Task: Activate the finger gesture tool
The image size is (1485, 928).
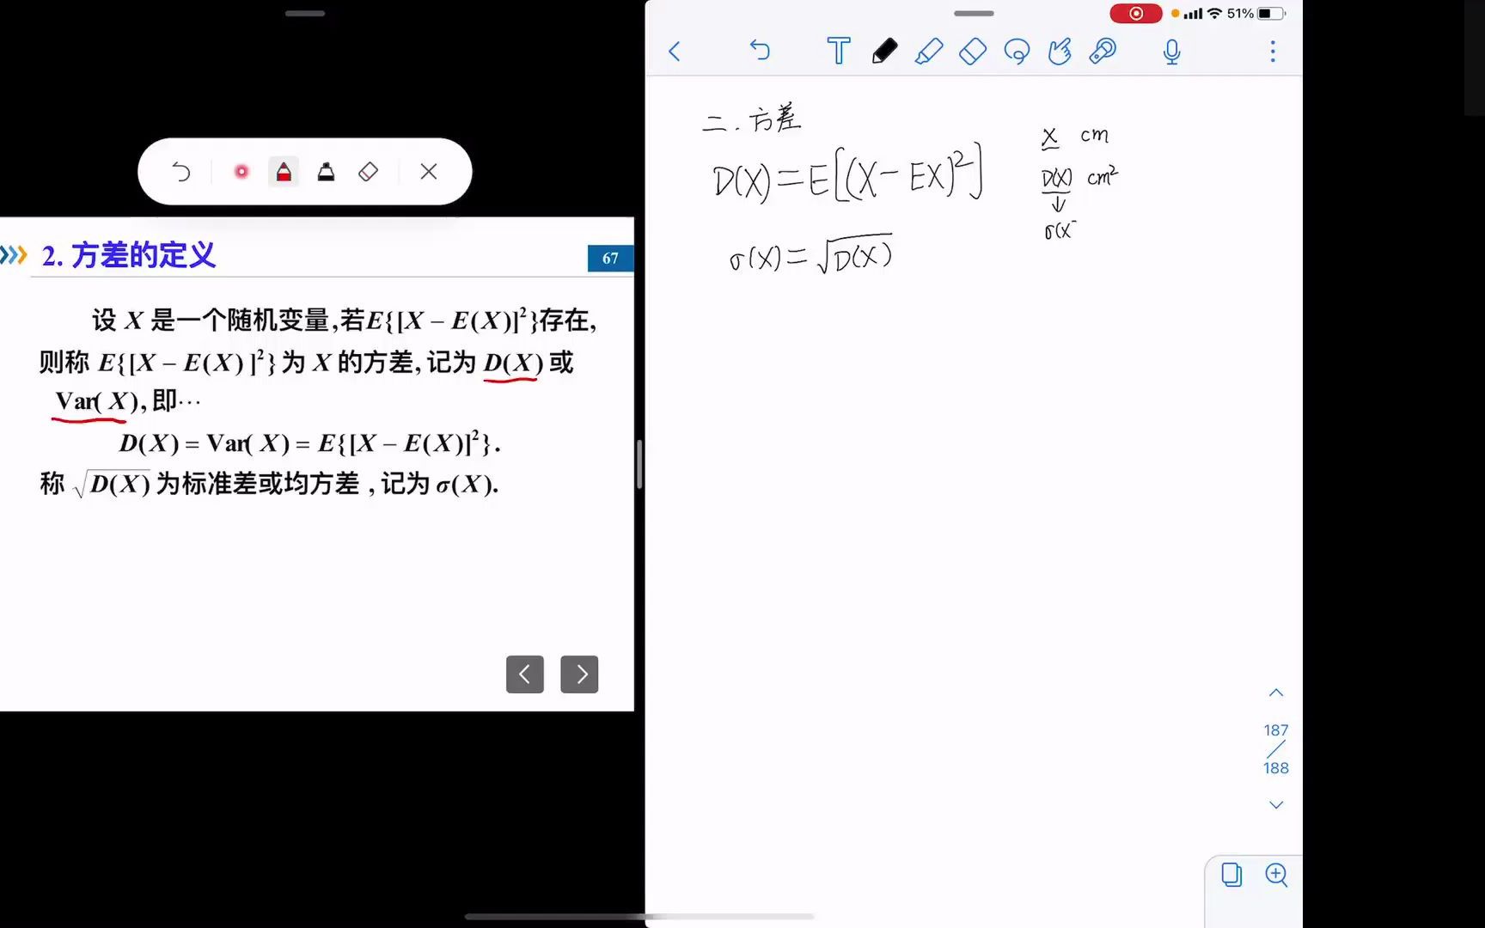Action: (1060, 51)
